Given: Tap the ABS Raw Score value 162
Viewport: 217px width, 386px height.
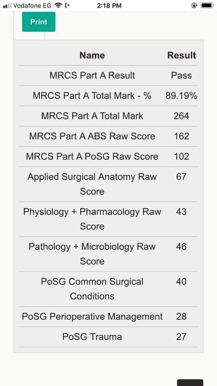Looking at the screenshot, I should (181, 136).
